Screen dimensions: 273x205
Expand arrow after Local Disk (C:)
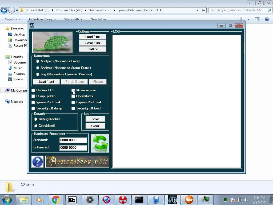coord(53,10)
